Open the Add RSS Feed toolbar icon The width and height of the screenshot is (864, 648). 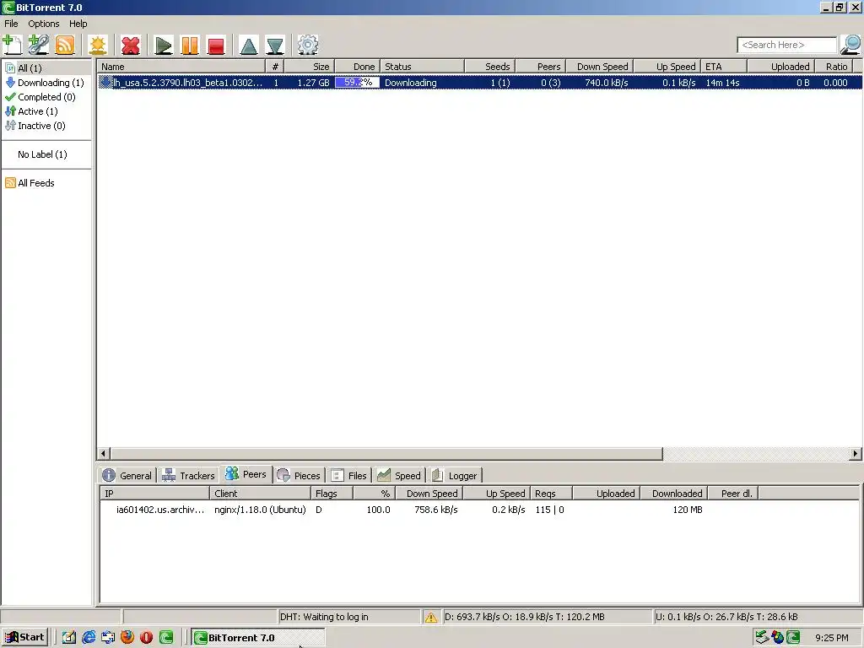pos(64,45)
